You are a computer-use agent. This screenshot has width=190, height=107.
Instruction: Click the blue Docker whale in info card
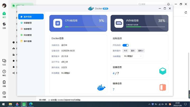coord(101,88)
